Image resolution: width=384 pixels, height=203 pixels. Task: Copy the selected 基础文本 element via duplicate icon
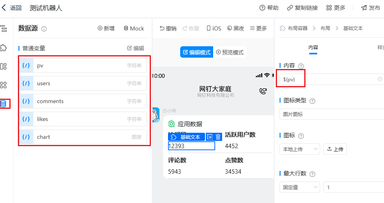pos(210,137)
